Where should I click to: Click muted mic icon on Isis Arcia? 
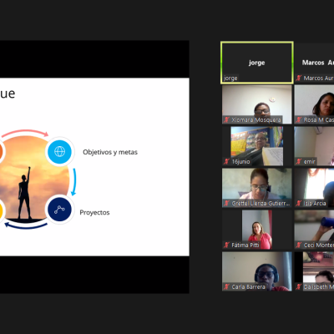[x=299, y=204]
